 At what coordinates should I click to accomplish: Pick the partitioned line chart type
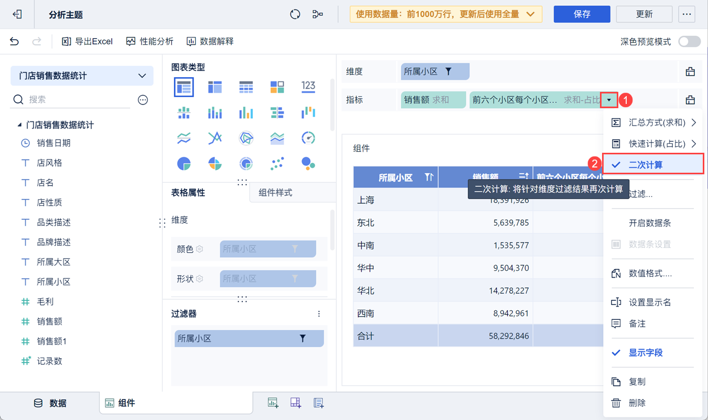[184, 138]
